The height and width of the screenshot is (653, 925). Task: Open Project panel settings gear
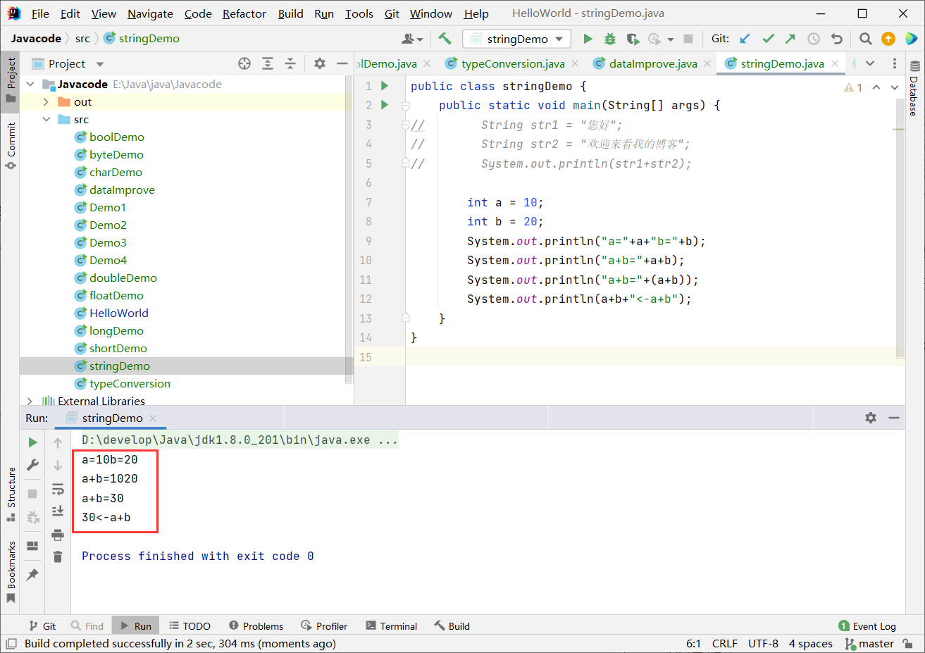[320, 63]
